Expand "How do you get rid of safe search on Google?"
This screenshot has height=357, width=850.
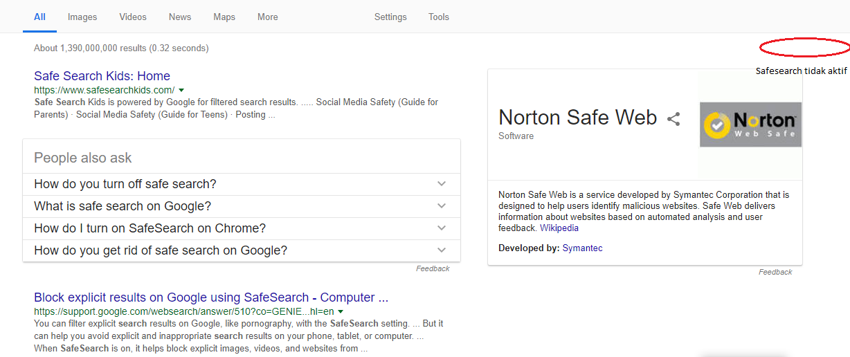(242, 250)
